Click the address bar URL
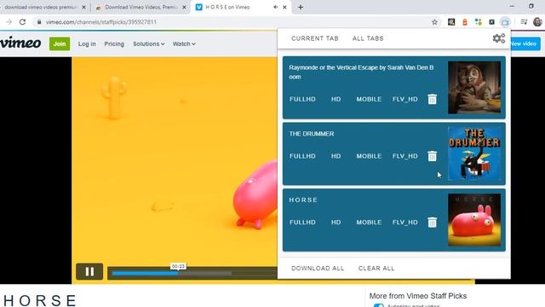Image resolution: width=545 pixels, height=307 pixels. pos(101,22)
